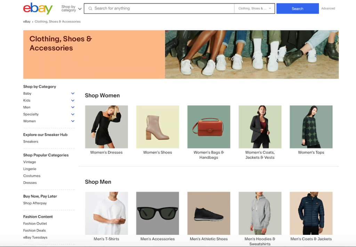Open the Shop by category dropdown
Viewport: 356px width, 247px height.
(71, 8)
